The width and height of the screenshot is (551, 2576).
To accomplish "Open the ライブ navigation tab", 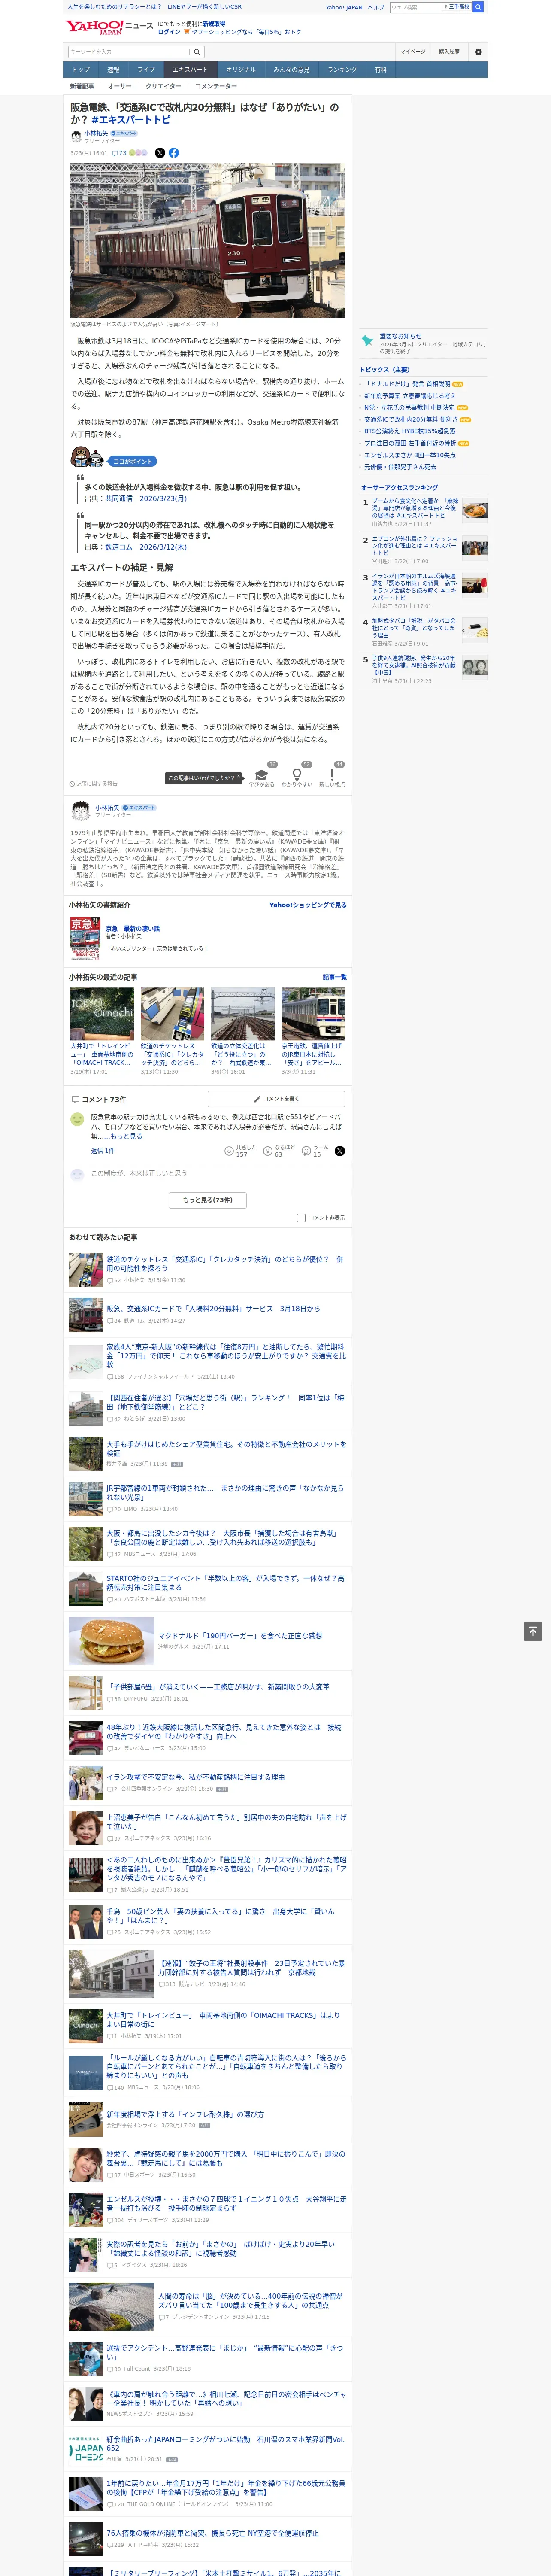I will pyautogui.click(x=146, y=70).
